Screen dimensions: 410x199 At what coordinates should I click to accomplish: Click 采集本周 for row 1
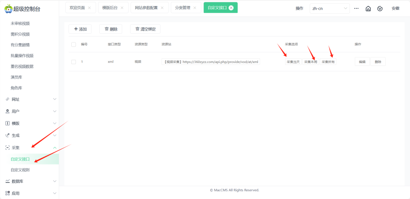tap(311, 62)
